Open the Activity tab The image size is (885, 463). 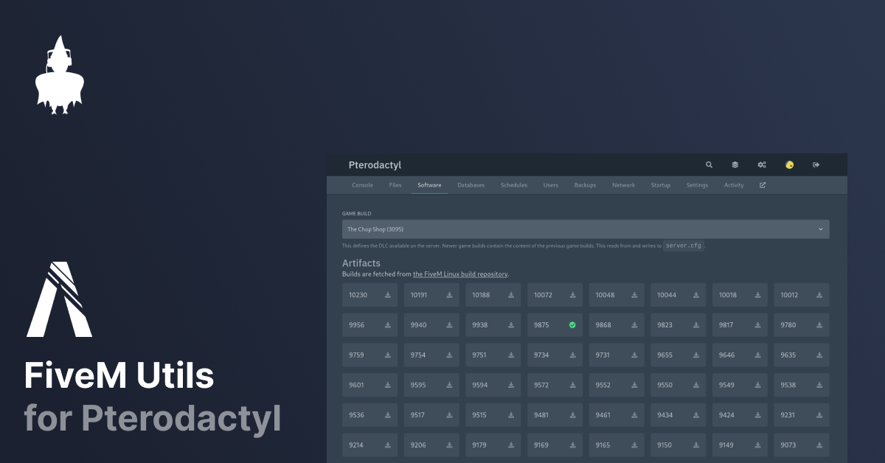[734, 185]
